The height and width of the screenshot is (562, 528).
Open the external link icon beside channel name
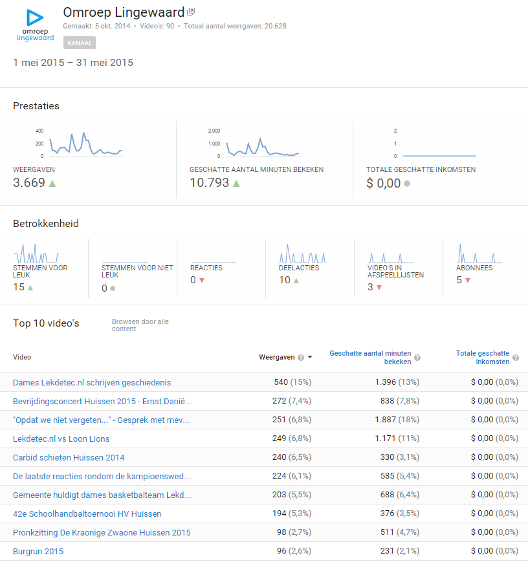click(x=191, y=12)
